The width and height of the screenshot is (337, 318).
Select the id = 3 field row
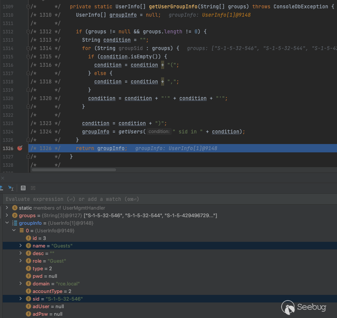pyautogui.click(x=170, y=238)
